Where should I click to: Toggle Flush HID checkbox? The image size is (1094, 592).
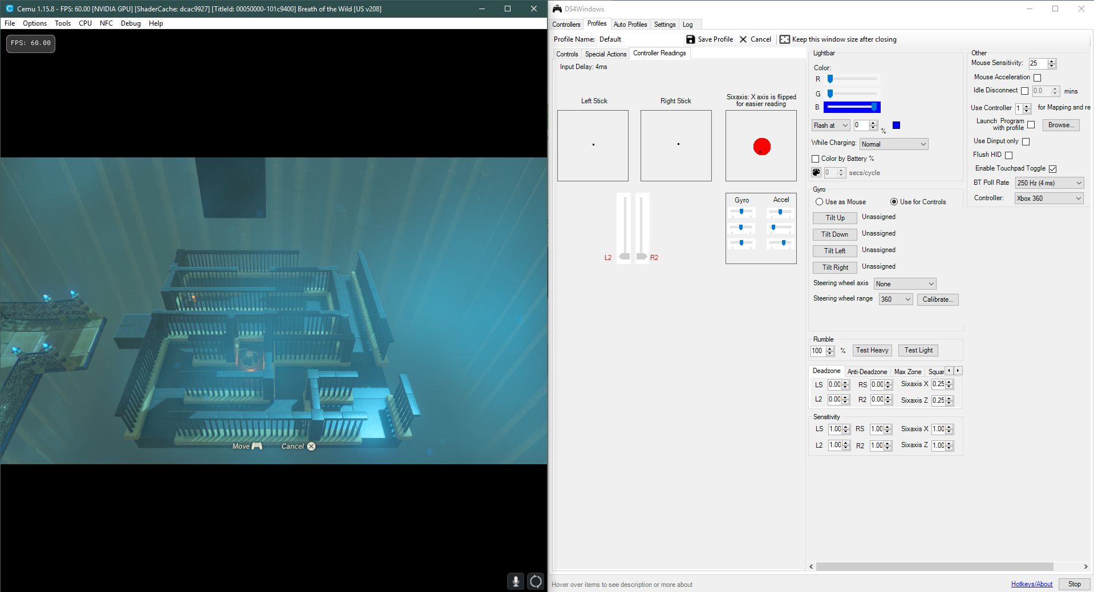(x=1009, y=155)
